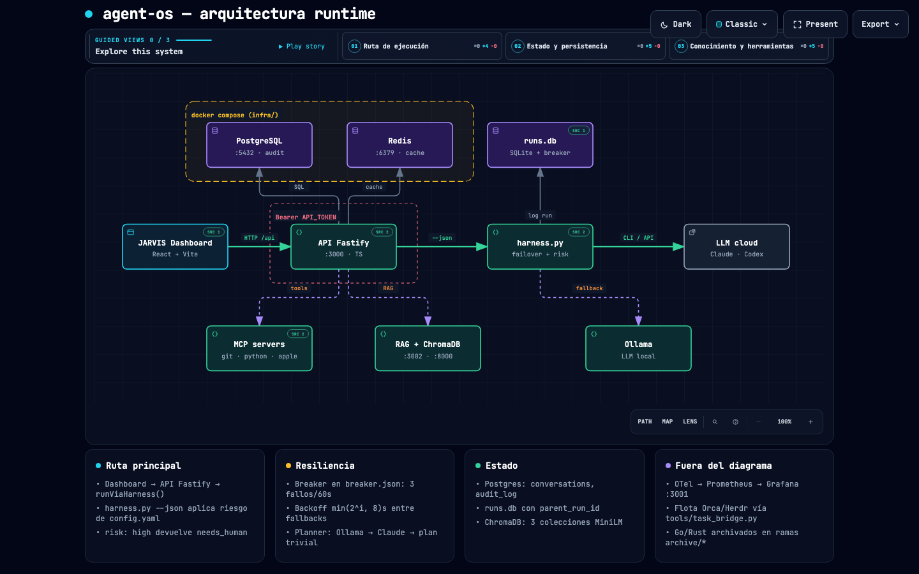This screenshot has height=574, width=919.
Task: Select the runs.db node
Action: coord(540,145)
